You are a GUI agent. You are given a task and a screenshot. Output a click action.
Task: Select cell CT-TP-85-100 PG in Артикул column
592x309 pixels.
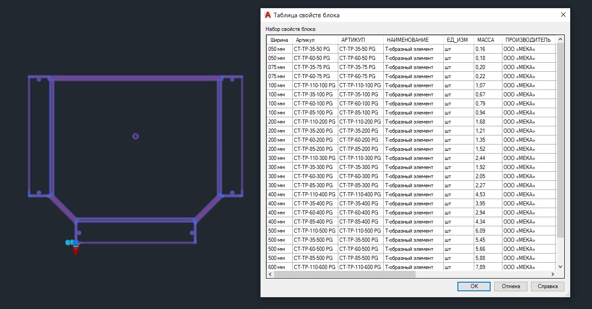pos(315,113)
